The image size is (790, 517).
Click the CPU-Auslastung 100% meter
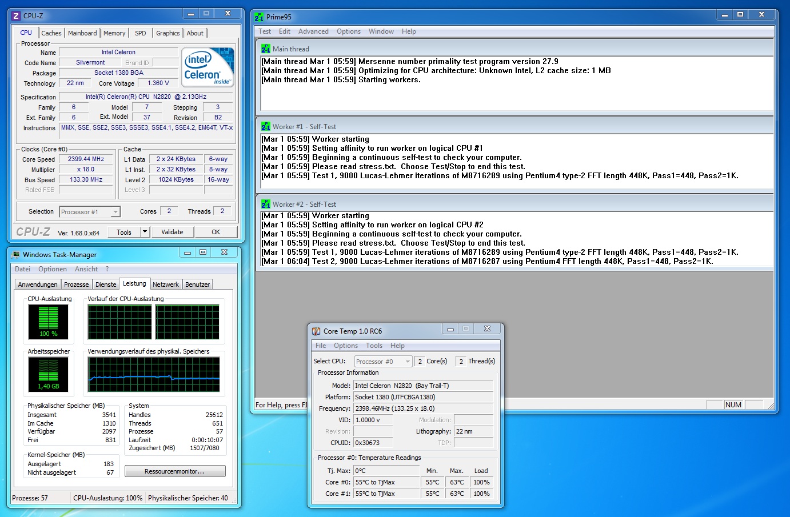pyautogui.click(x=49, y=322)
